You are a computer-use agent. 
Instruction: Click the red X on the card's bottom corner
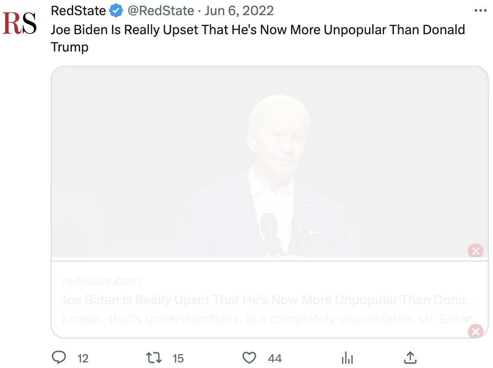(475, 332)
